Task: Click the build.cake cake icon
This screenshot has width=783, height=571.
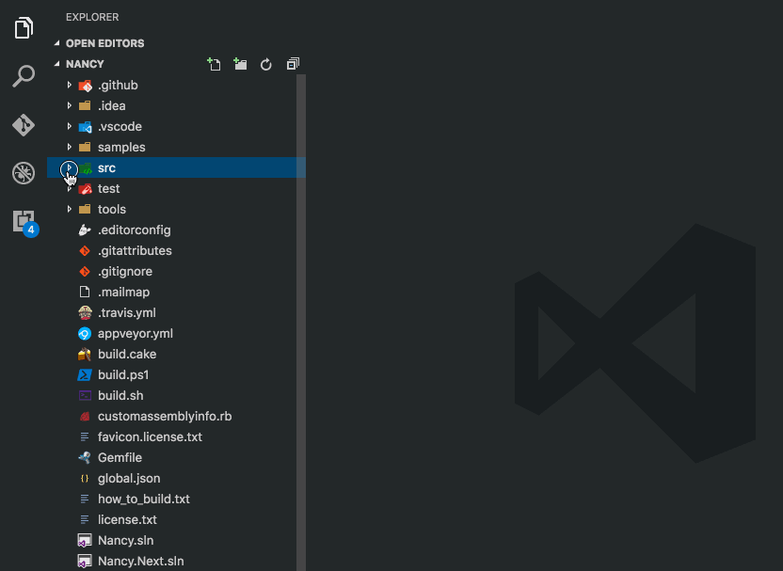Action: point(85,355)
